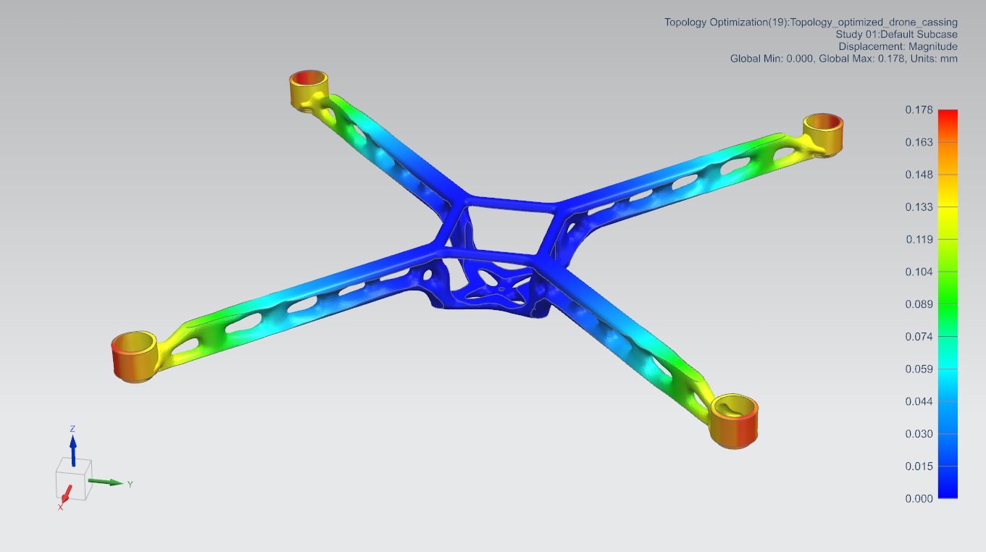The width and height of the screenshot is (986, 552).
Task: Select the 0.089 legend label
Action: coord(918,304)
